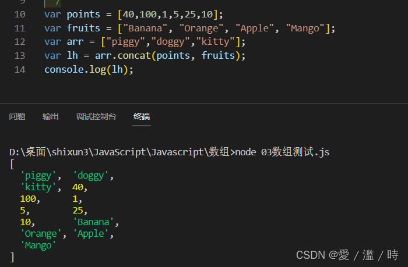Screen dimensions: 408x267
Task: Click the "Apple" string in code
Action: point(255,29)
